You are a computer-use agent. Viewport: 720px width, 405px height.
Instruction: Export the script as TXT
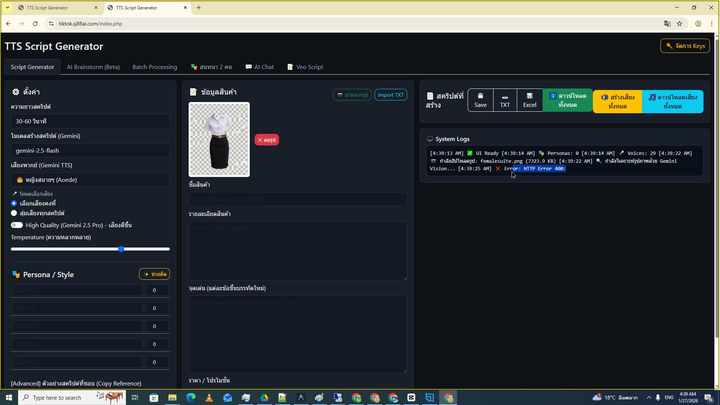[x=505, y=100]
